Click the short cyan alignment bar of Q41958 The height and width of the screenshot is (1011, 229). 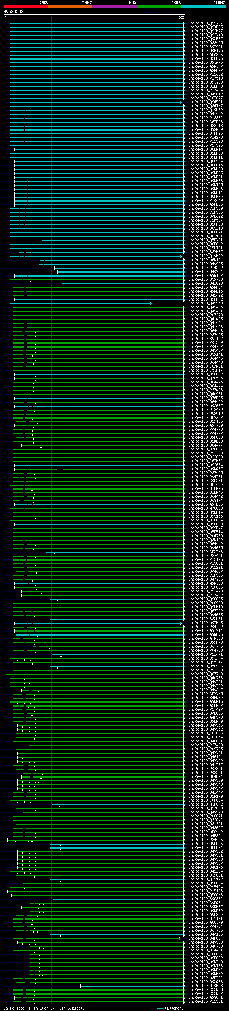pyautogui.click(x=81, y=303)
